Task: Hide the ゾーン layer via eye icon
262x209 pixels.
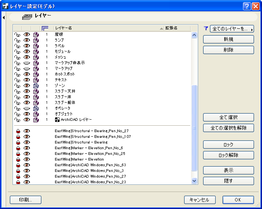Action: coord(27,86)
